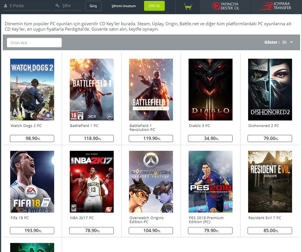302x252 pixels.
Task: Click the user icon beside E-Posta
Action: pos(6,6)
